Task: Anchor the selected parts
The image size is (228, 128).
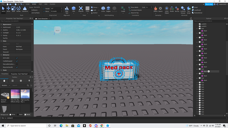Action: click(x=94, y=13)
